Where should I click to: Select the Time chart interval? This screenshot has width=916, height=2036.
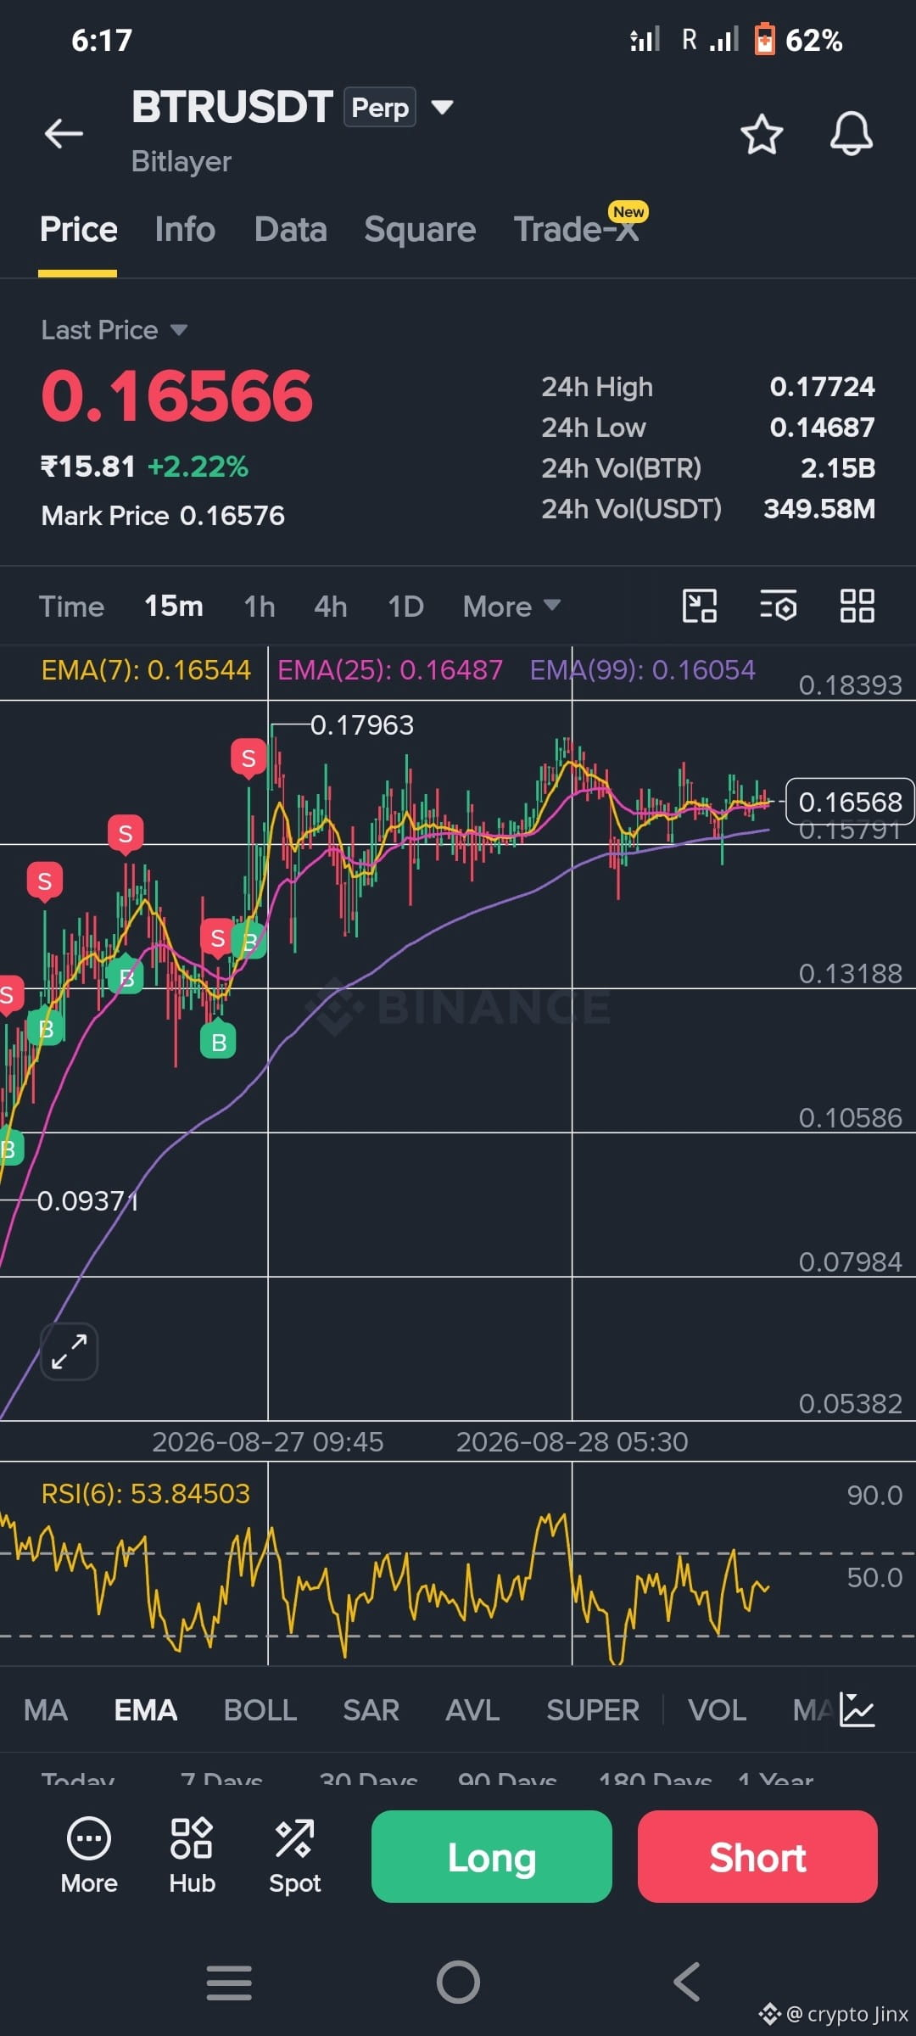71,607
